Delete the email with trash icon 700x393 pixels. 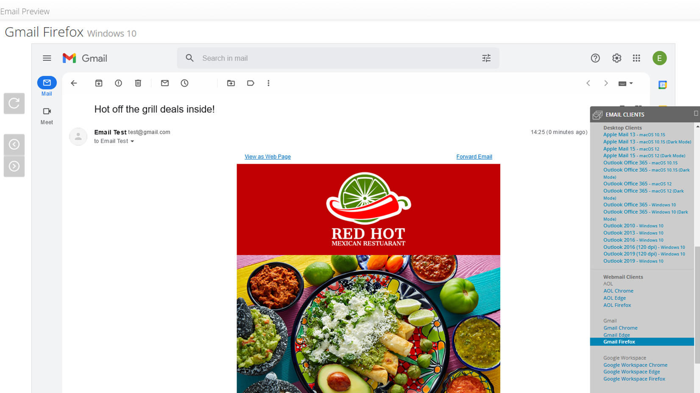pyautogui.click(x=138, y=83)
